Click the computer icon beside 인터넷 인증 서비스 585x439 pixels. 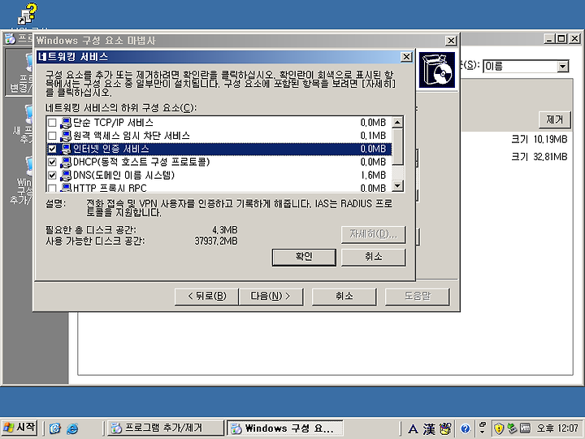pyautogui.click(x=66, y=149)
